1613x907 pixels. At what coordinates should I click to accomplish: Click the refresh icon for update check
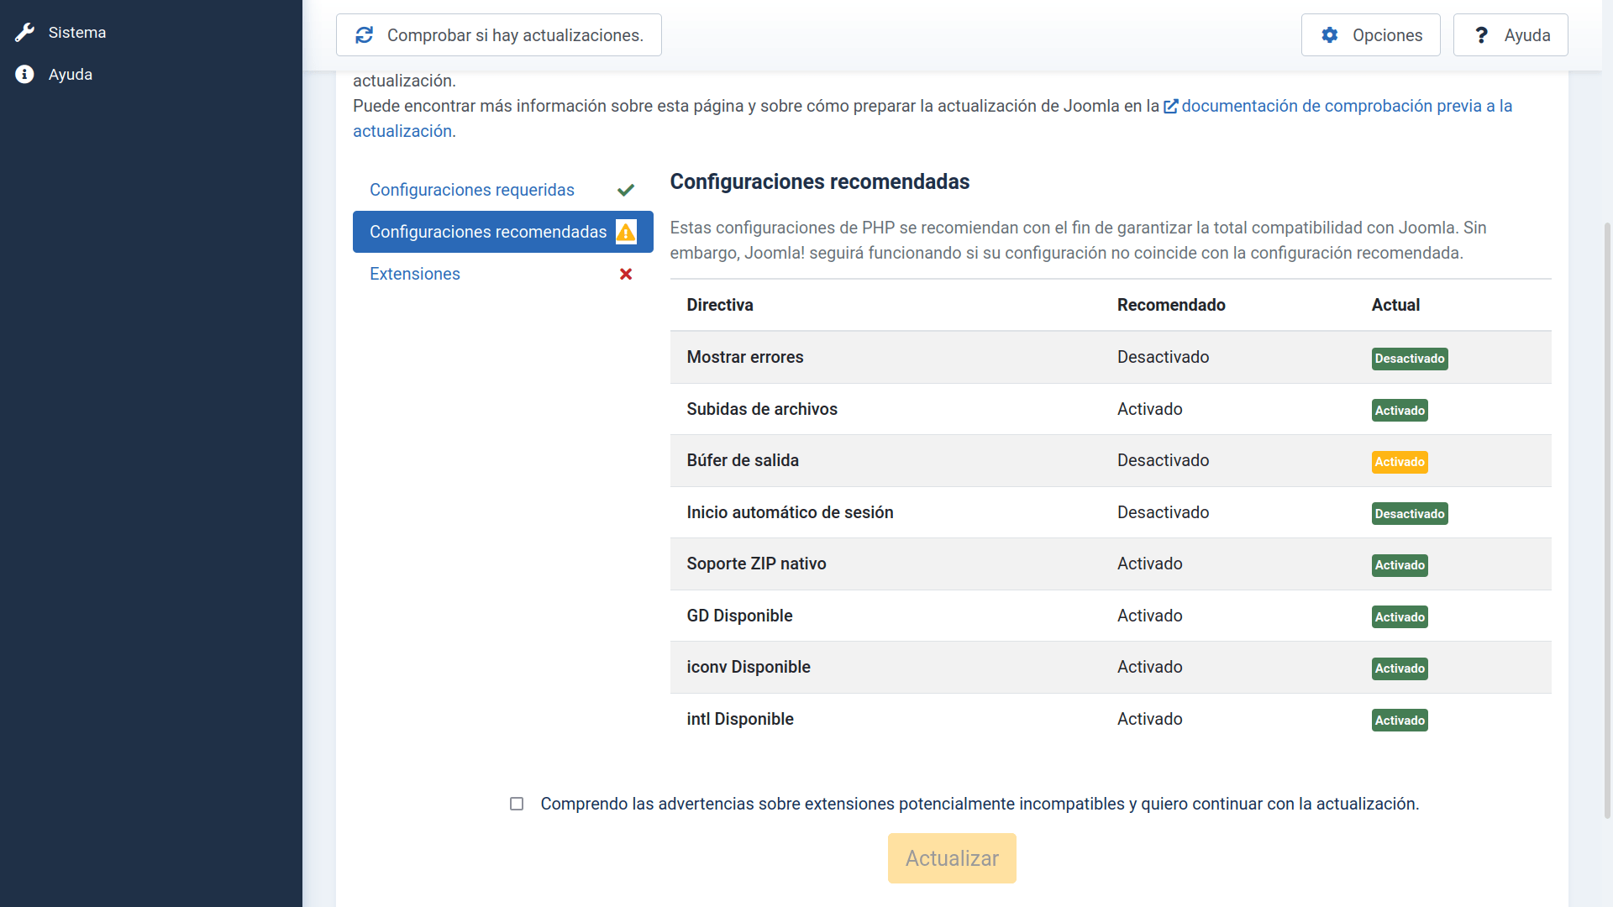(x=364, y=35)
